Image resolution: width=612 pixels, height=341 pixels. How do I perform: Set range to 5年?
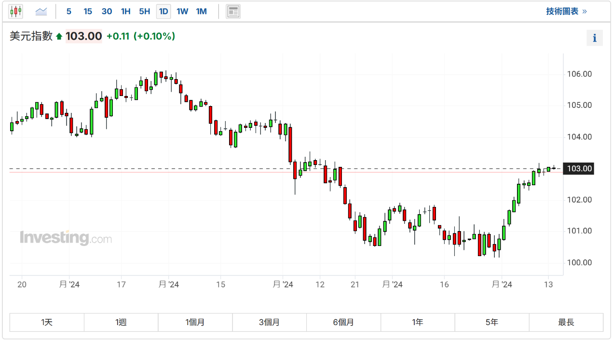point(491,322)
